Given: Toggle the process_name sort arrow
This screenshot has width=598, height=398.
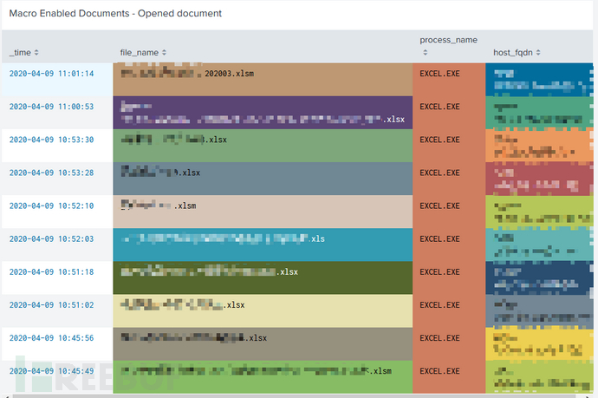Looking at the screenshot, I should [426, 53].
